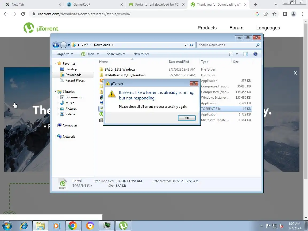The height and width of the screenshot is (231, 308).
Task: Collapse the Libraries tree node
Action: tap(55, 92)
